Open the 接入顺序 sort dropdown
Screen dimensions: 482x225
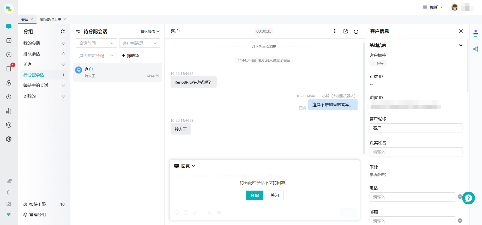point(150,32)
